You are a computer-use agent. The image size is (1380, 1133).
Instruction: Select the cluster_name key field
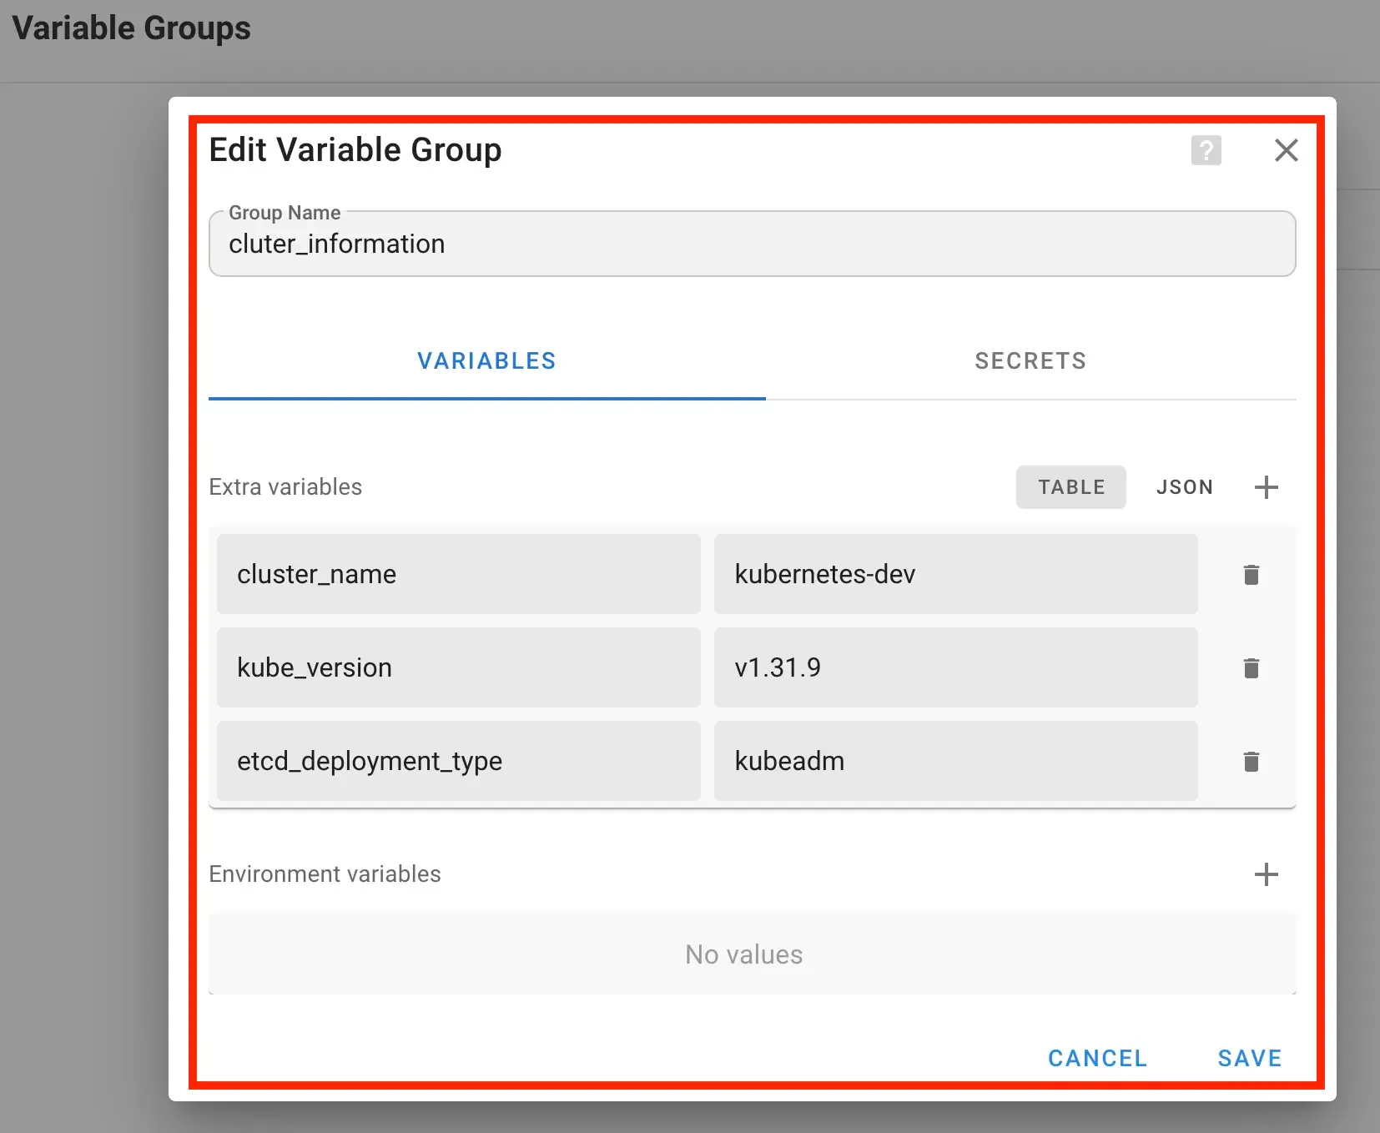click(x=458, y=574)
